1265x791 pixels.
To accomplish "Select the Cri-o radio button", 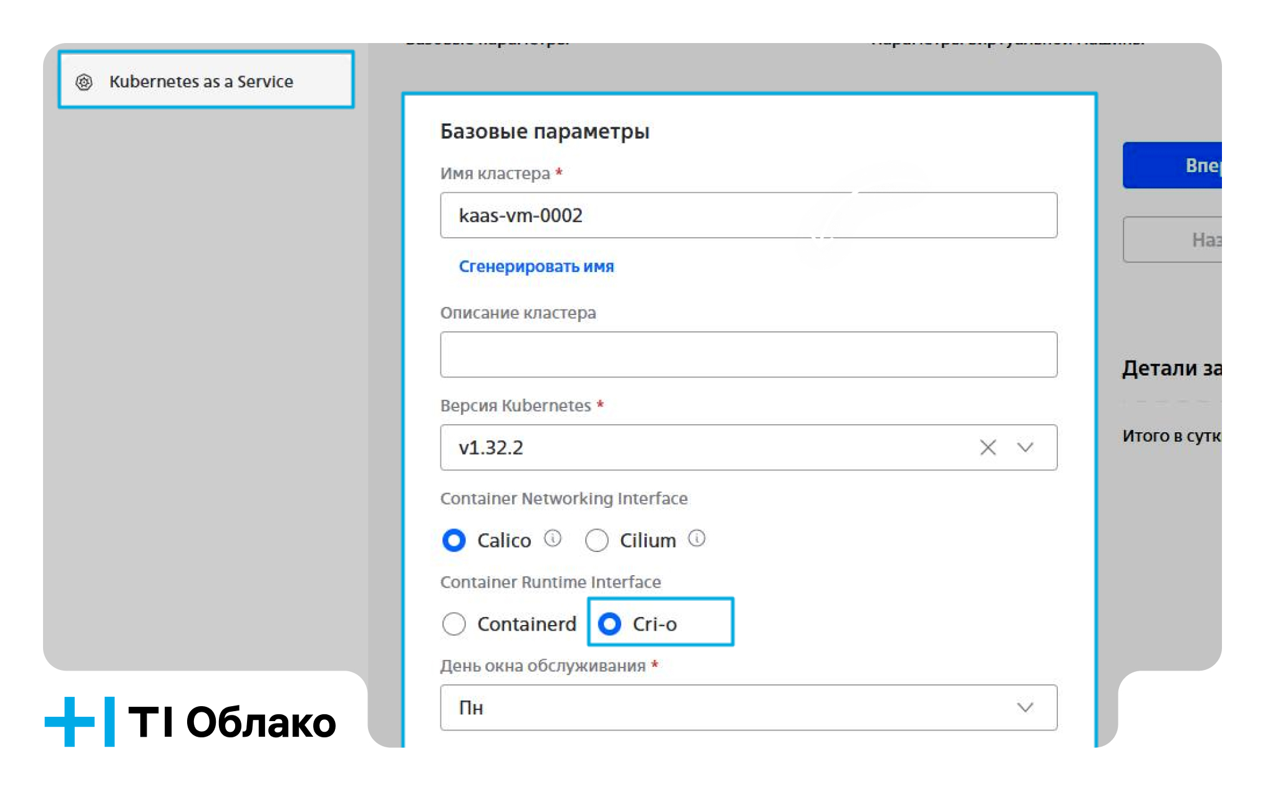I will tap(609, 624).
